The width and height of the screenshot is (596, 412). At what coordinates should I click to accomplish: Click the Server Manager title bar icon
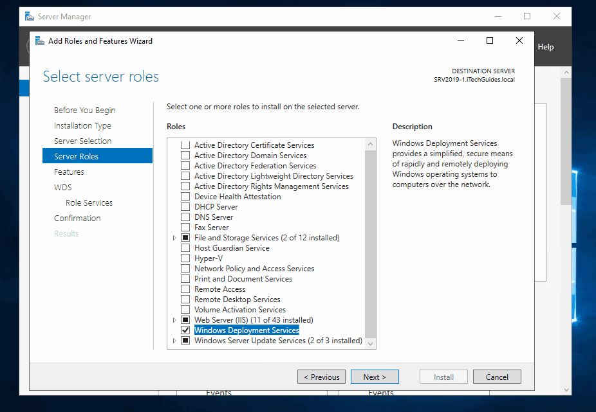[x=29, y=16]
